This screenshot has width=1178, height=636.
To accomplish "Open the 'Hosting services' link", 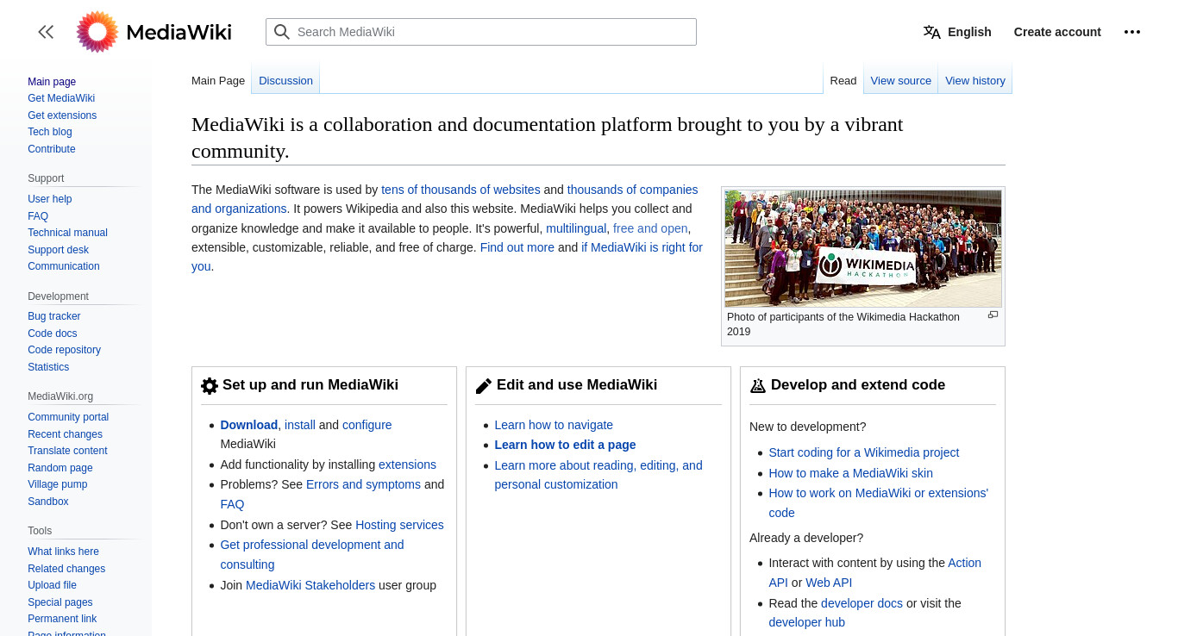I will 399,525.
